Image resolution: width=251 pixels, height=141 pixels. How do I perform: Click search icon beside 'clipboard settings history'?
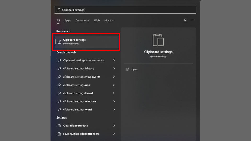(x=59, y=68)
